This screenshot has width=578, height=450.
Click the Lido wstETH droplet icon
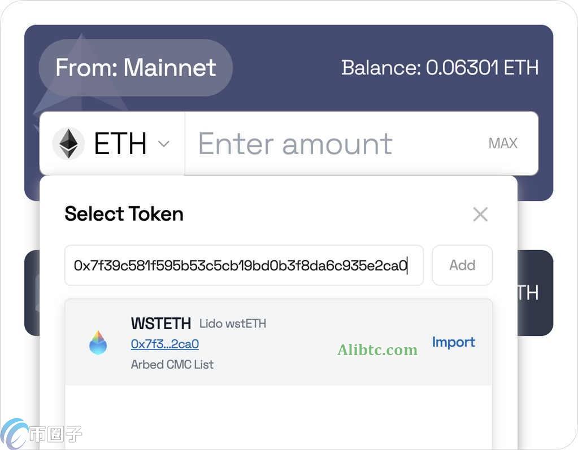pos(98,343)
